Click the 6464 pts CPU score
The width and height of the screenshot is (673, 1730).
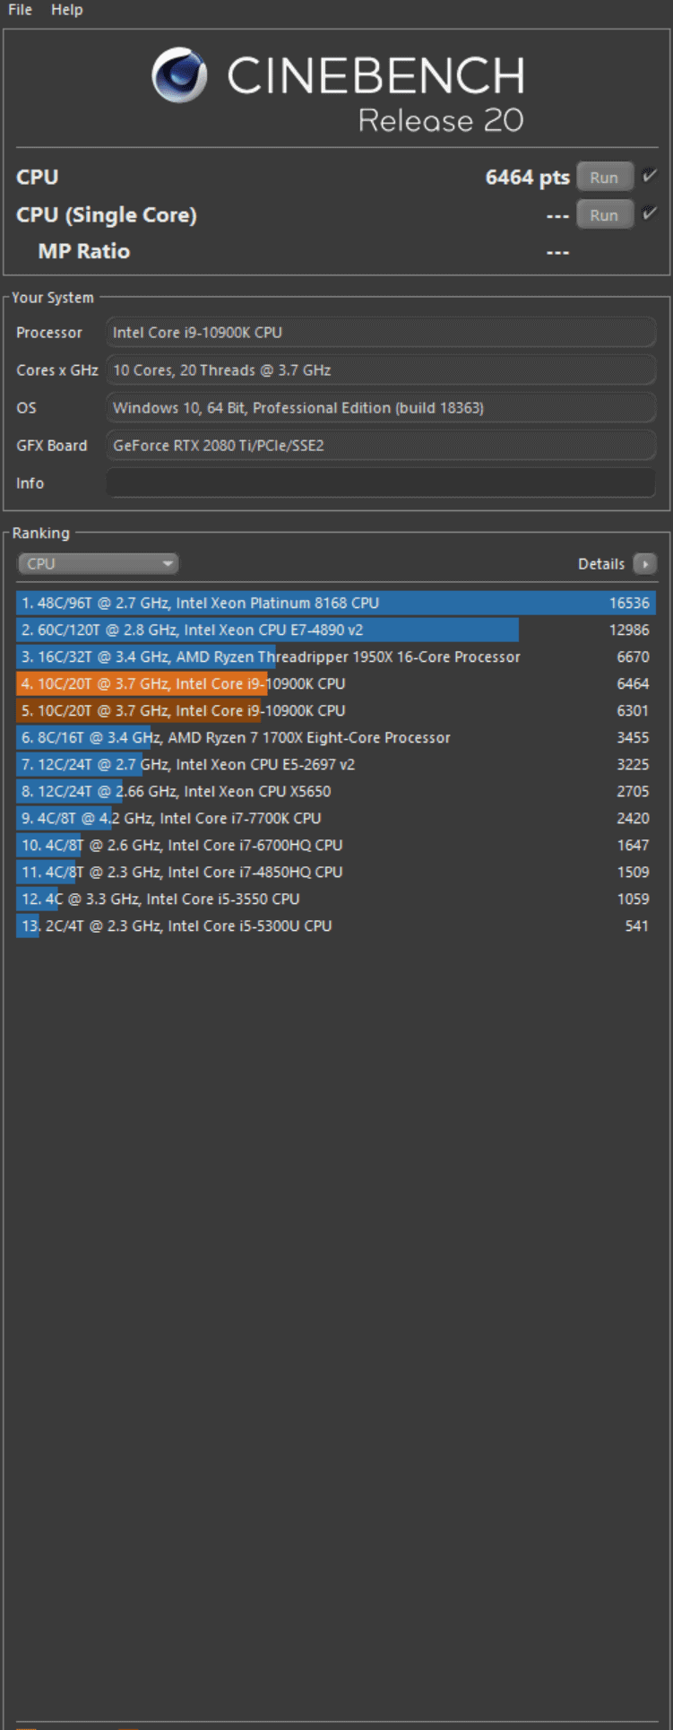pyautogui.click(x=527, y=178)
